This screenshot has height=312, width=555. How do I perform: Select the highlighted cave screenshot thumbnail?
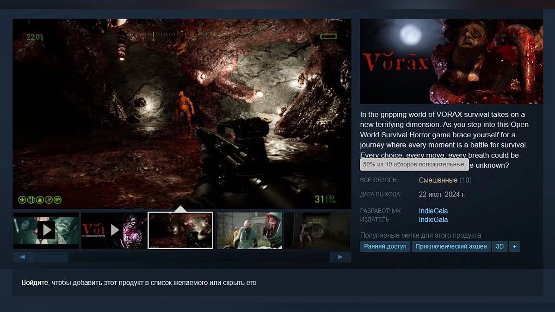(180, 230)
